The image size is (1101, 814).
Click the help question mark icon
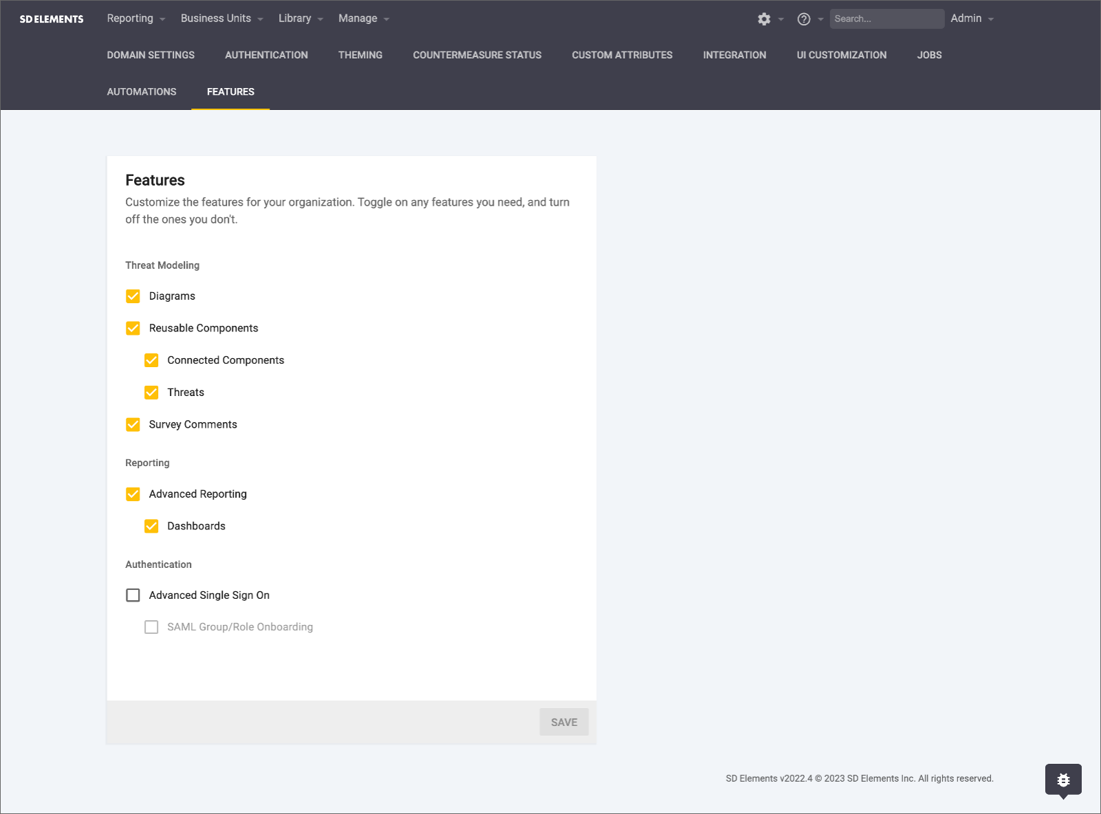tap(803, 19)
